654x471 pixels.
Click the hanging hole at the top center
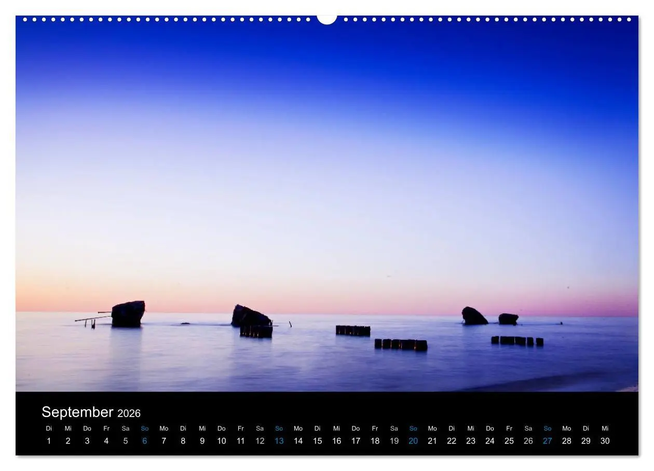326,20
